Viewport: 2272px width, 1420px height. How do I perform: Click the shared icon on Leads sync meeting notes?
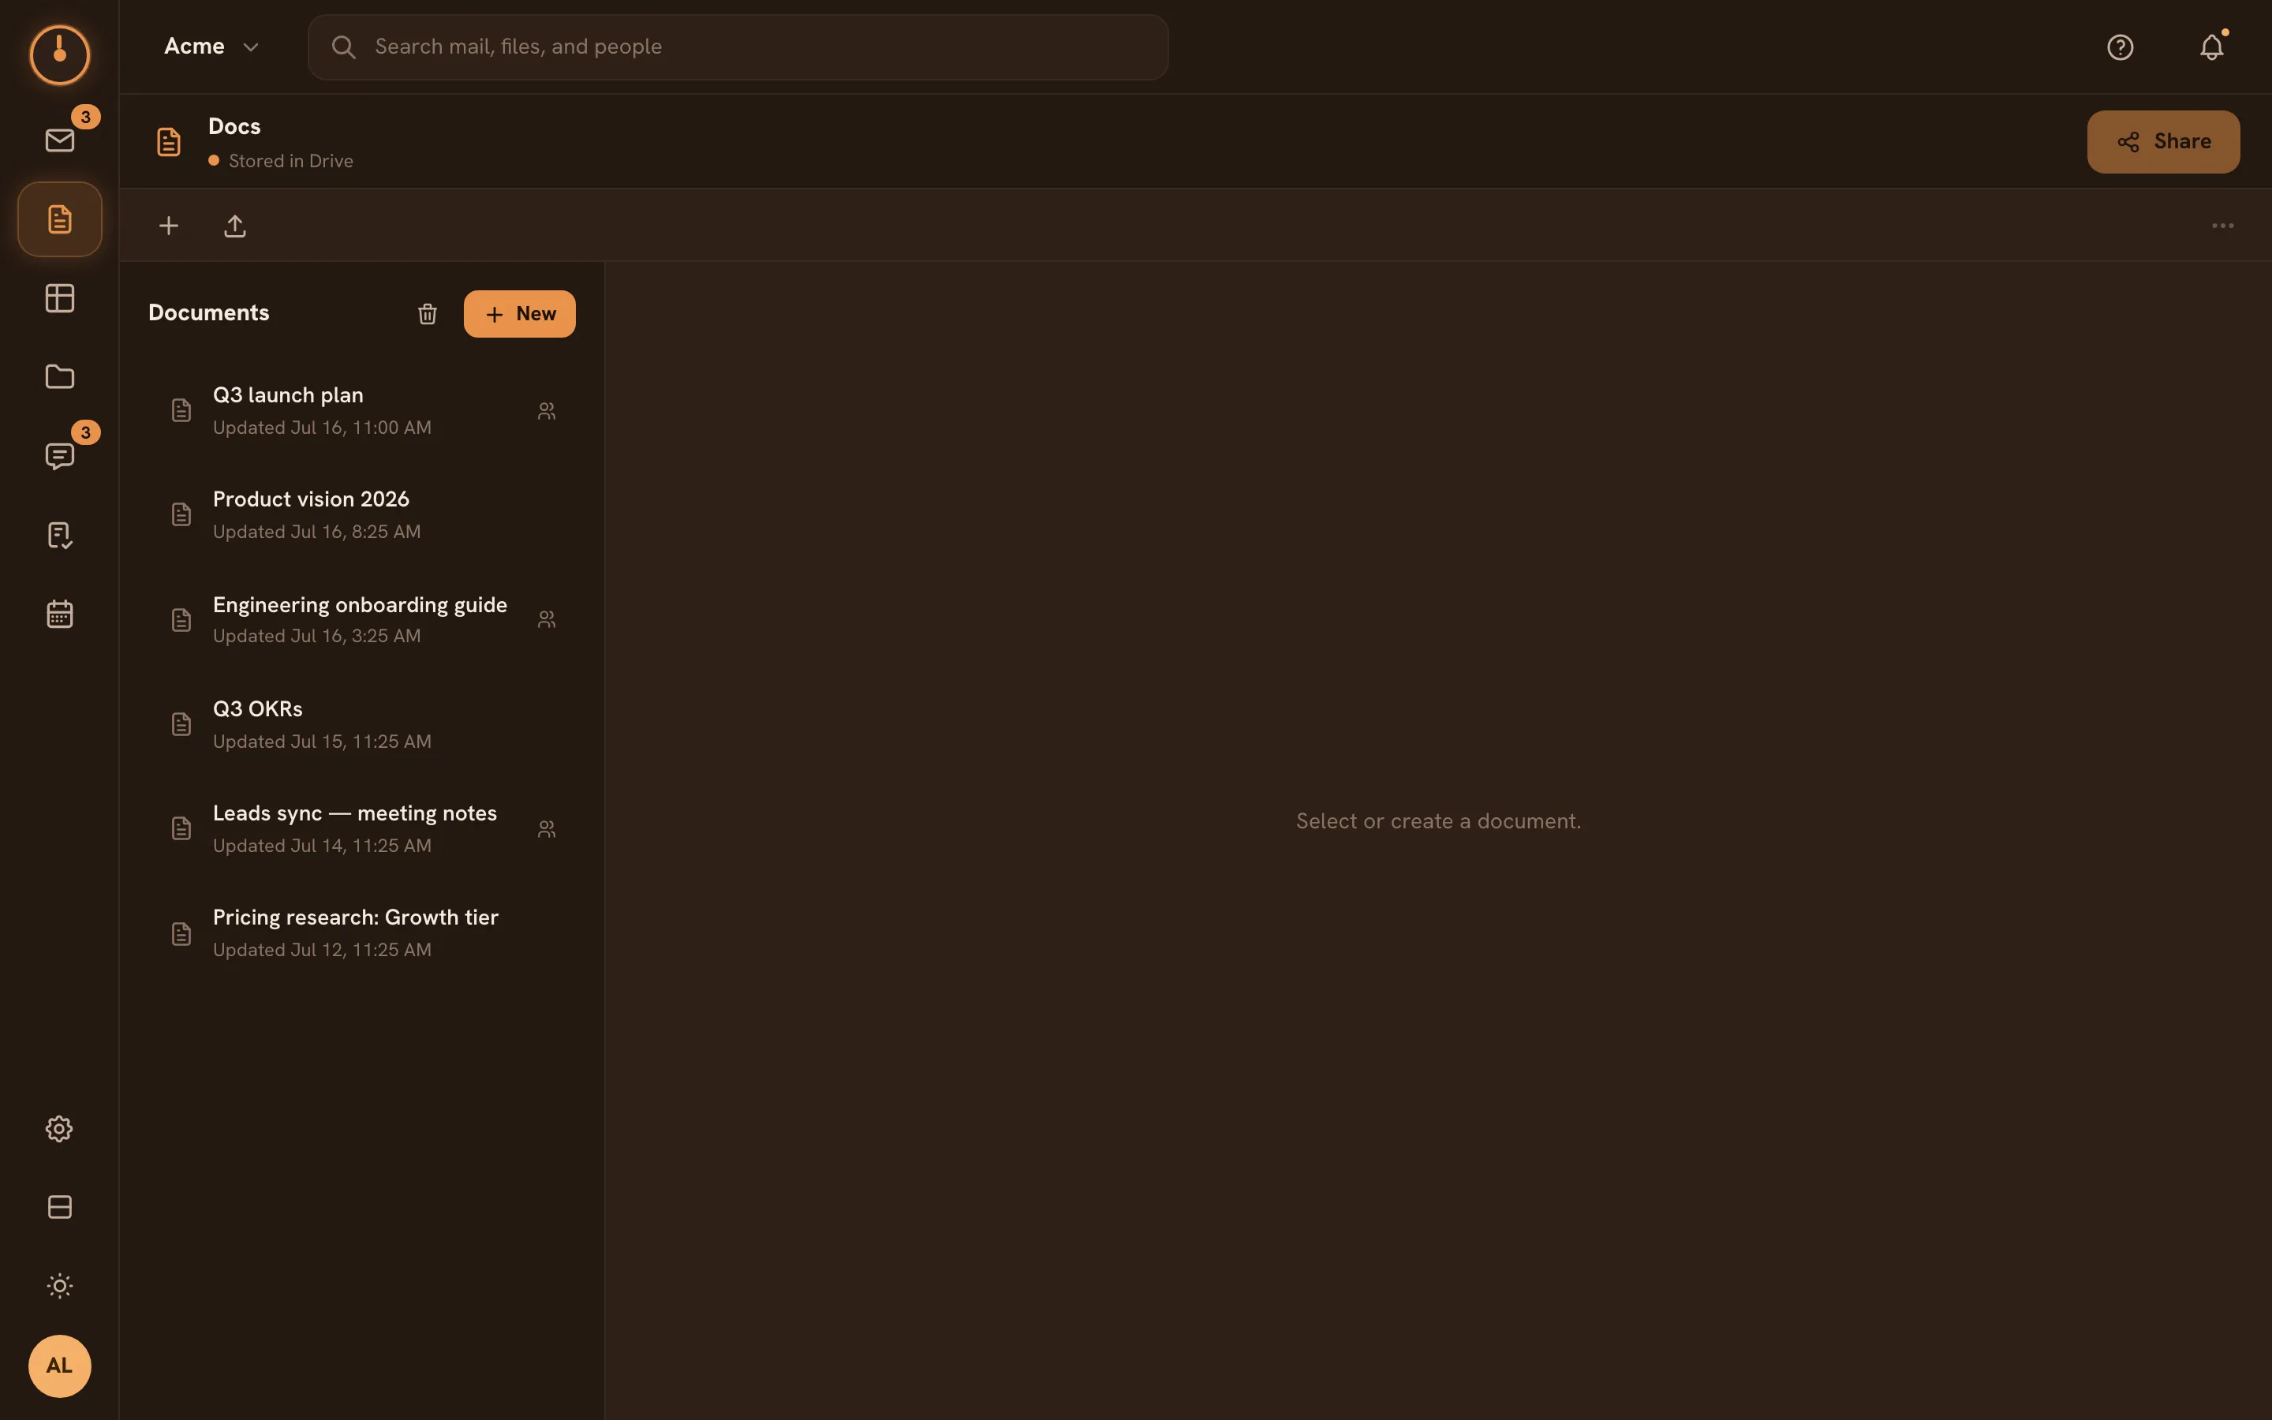pos(547,829)
